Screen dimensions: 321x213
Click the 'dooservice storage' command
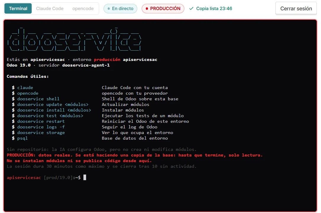coord(41,133)
